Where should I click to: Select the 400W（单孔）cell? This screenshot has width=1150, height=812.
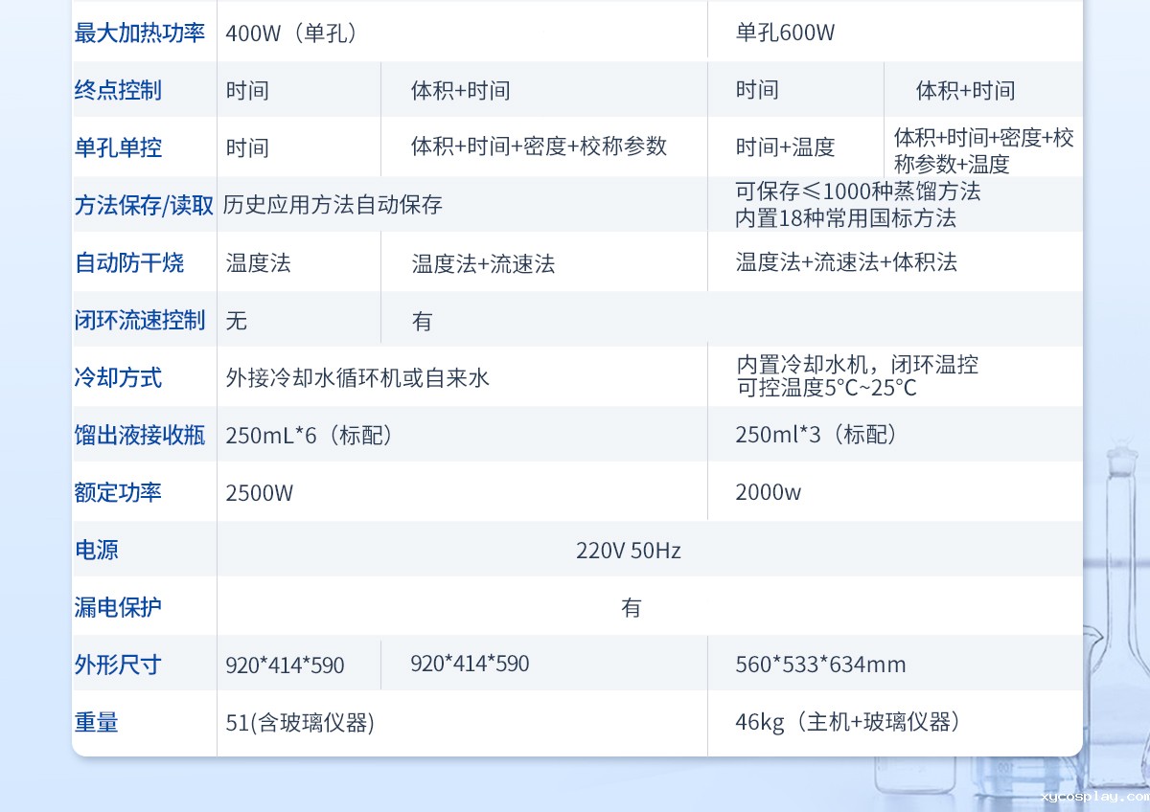pyautogui.click(x=293, y=34)
